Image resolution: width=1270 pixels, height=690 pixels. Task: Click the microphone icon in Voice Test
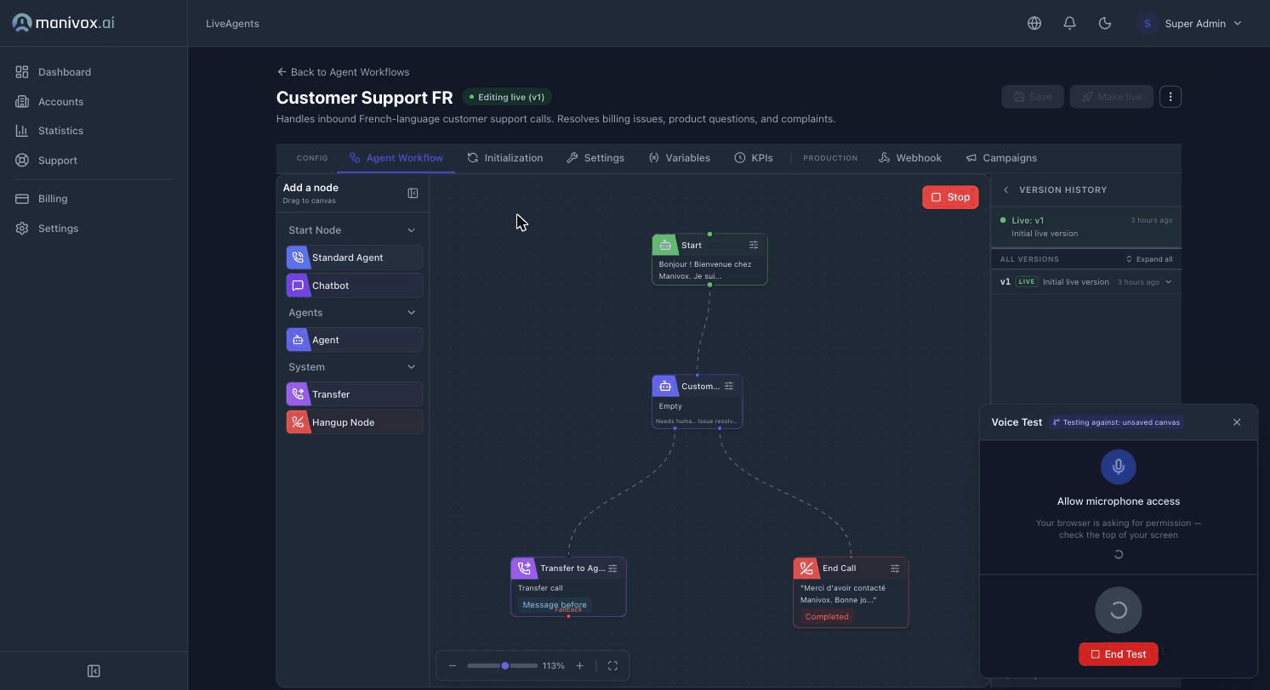click(x=1119, y=467)
